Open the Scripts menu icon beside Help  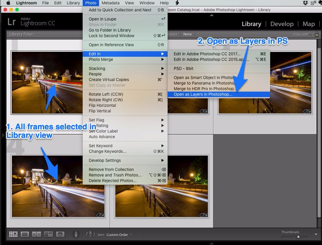[177, 3]
